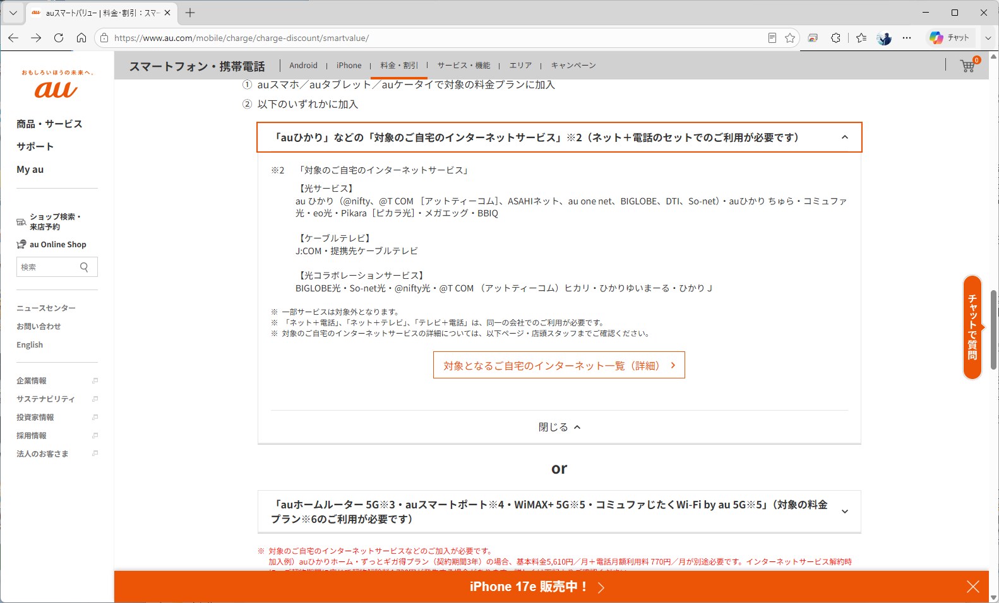The height and width of the screenshot is (603, 999).
Task: Open ショップ検索・来店予約 link
Action: 49,221
